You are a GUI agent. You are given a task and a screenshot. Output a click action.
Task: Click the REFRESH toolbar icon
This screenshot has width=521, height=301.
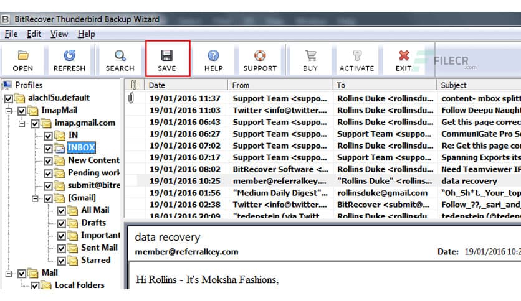click(69, 55)
